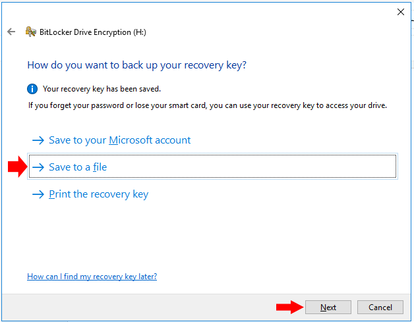
Task: Click the empty title bar above the wizard header
Action: [x=198, y=12]
